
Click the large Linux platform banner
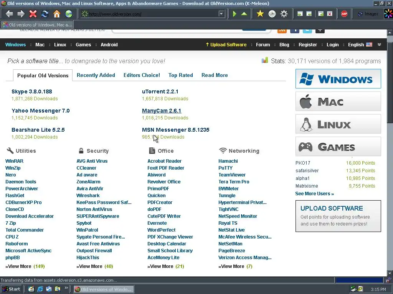pos(338,124)
